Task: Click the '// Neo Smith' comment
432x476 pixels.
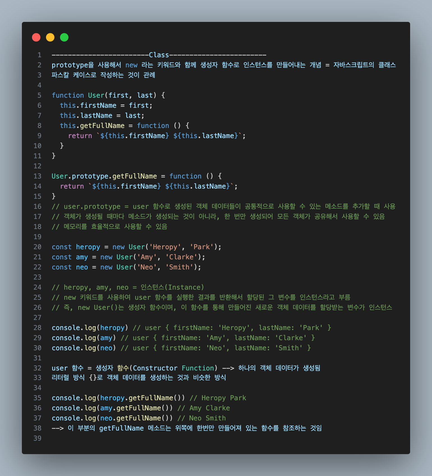Action: [202, 418]
